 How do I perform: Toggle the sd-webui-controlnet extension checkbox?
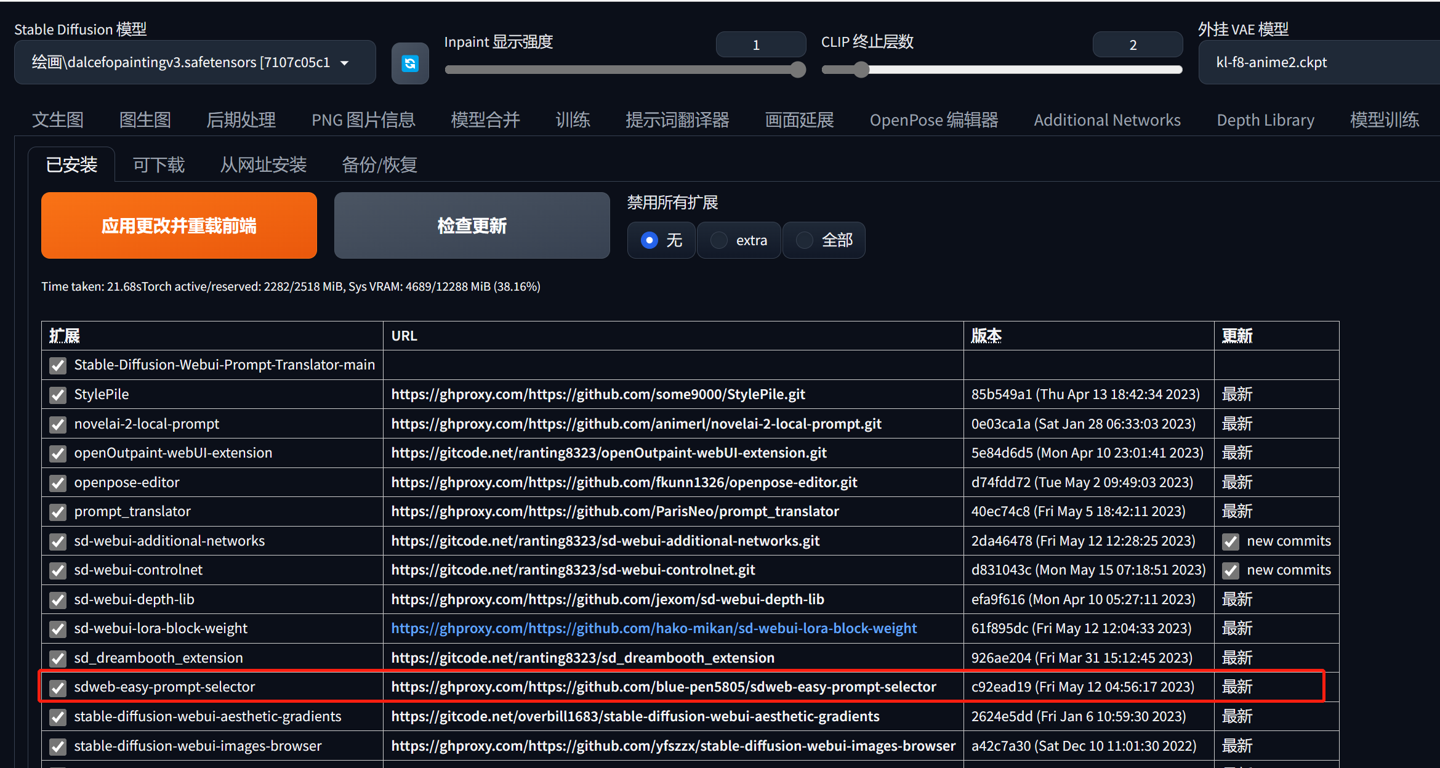point(58,570)
